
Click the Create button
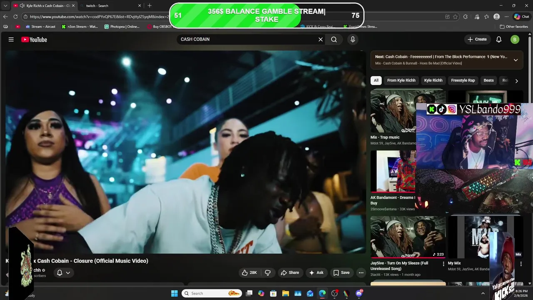tap(477, 39)
